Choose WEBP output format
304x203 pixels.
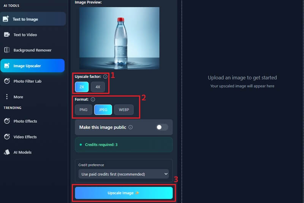pyautogui.click(x=124, y=110)
